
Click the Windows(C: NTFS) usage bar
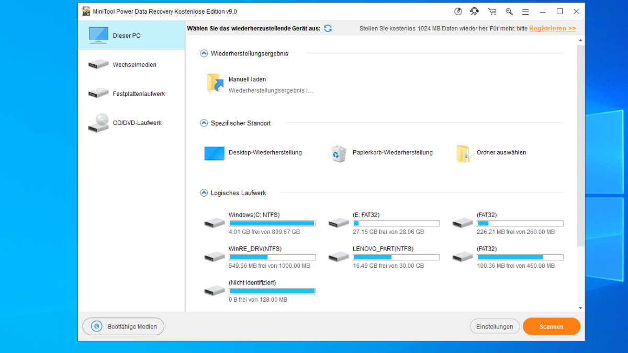[272, 223]
